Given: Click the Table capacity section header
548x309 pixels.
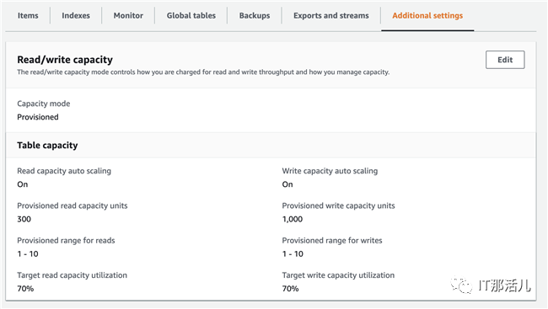Looking at the screenshot, I should tap(47, 146).
